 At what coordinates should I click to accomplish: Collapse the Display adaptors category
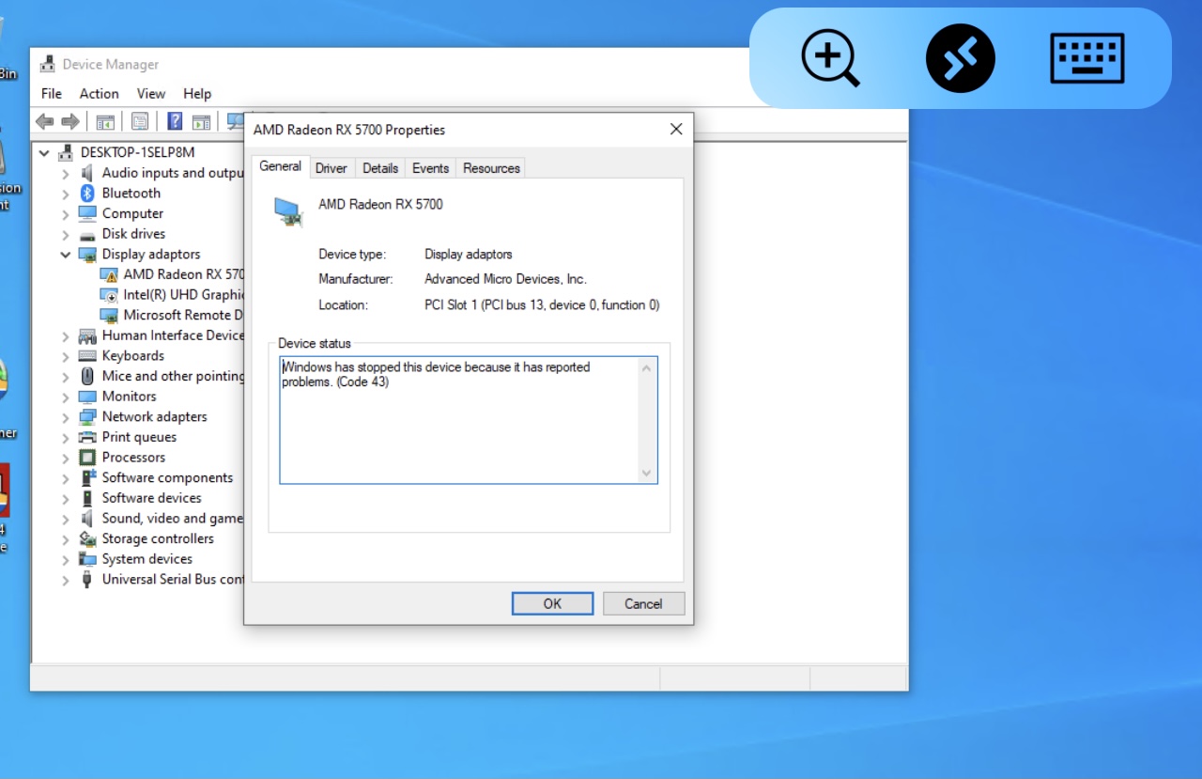tap(65, 254)
